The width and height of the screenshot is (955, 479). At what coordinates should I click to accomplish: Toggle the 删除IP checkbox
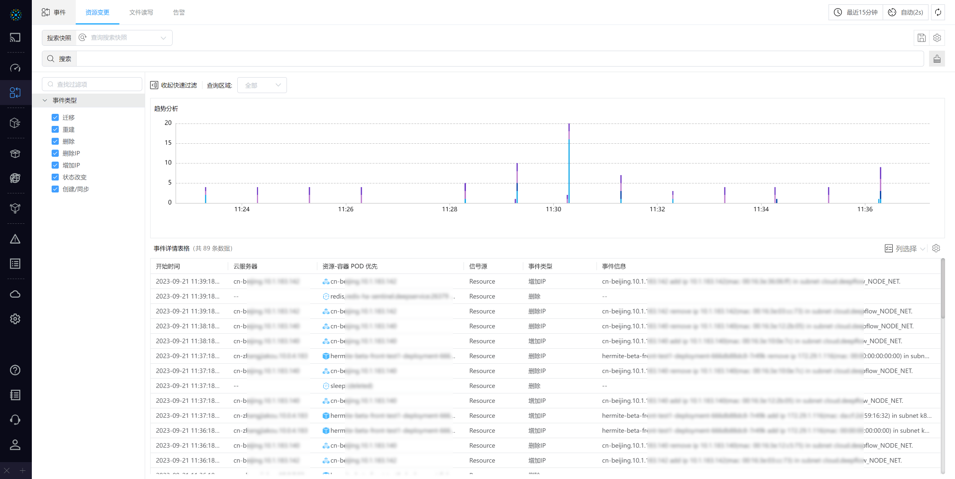coord(55,153)
